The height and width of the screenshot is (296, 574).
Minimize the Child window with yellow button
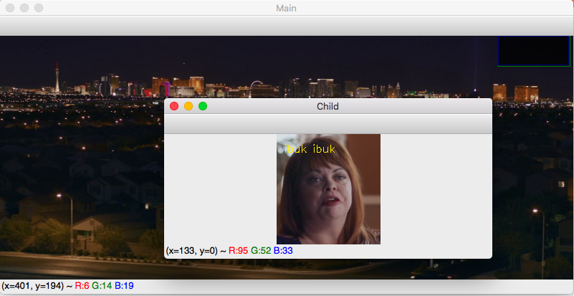pyautogui.click(x=188, y=106)
